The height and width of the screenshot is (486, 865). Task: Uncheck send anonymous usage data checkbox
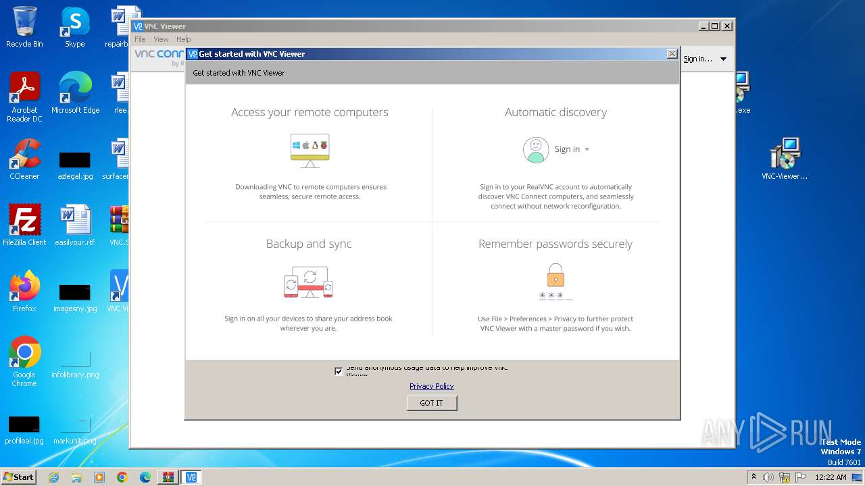(339, 371)
